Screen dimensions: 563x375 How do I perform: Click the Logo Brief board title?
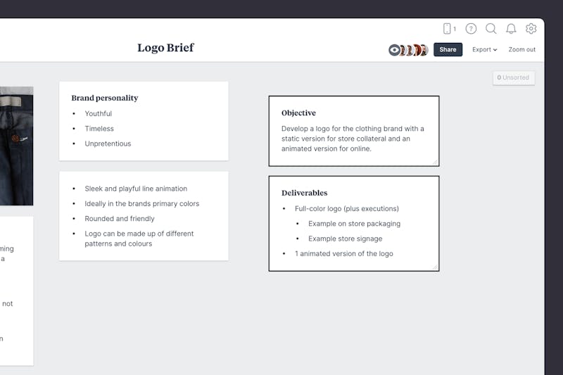(x=165, y=48)
